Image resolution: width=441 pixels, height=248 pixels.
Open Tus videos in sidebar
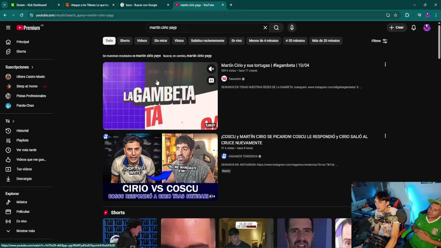27,169
